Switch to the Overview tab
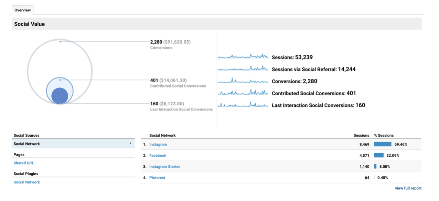 point(22,10)
